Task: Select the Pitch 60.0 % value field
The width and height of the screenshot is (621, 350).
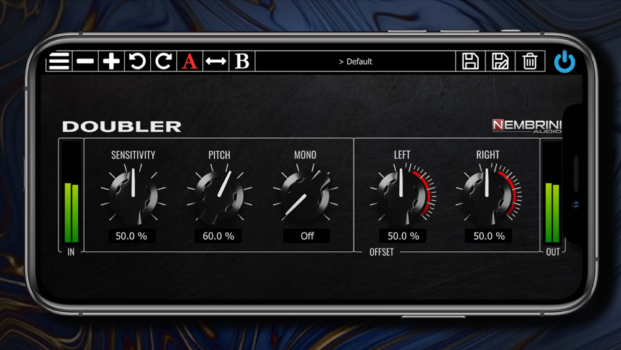Action: coord(218,236)
